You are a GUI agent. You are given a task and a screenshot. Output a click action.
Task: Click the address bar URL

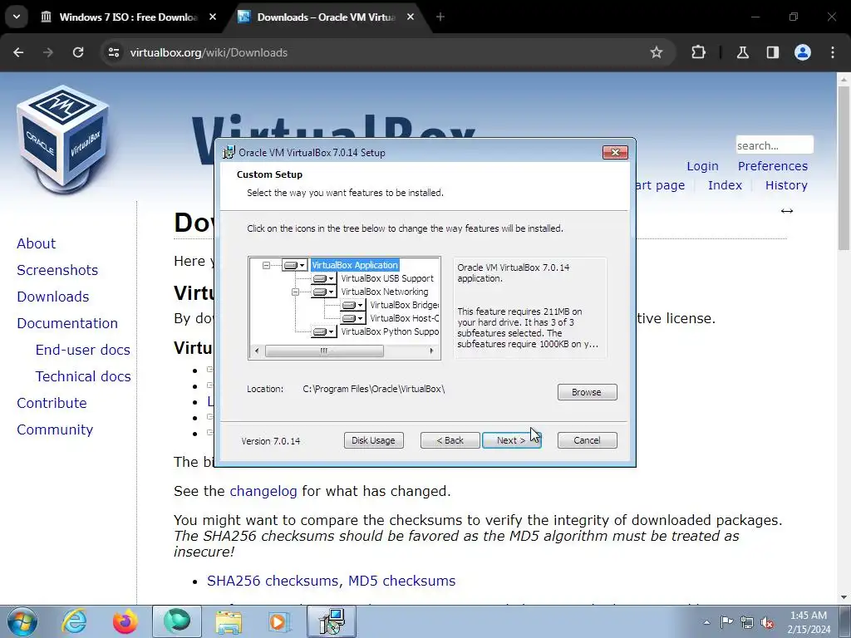tap(209, 52)
